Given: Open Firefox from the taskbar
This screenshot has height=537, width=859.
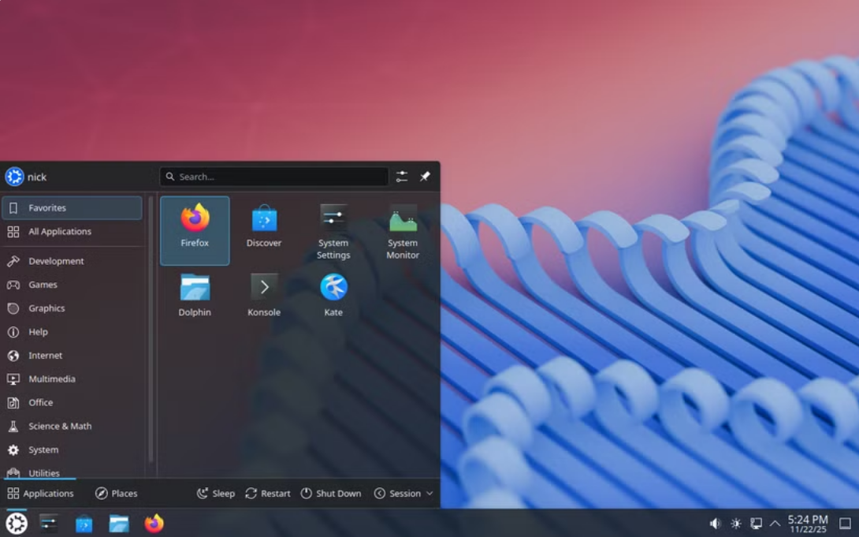Looking at the screenshot, I should pos(153,523).
